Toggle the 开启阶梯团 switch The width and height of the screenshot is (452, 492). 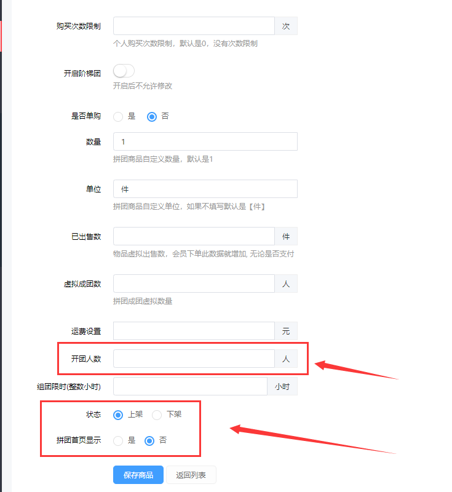(x=124, y=71)
